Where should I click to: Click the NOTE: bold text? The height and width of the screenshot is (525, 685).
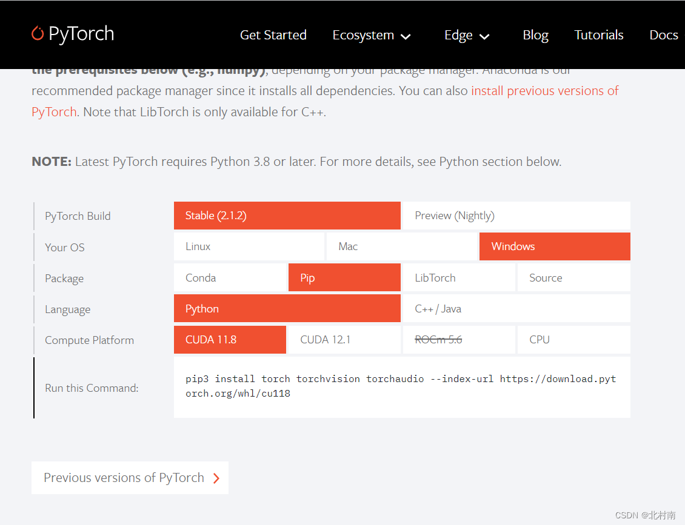(x=52, y=162)
